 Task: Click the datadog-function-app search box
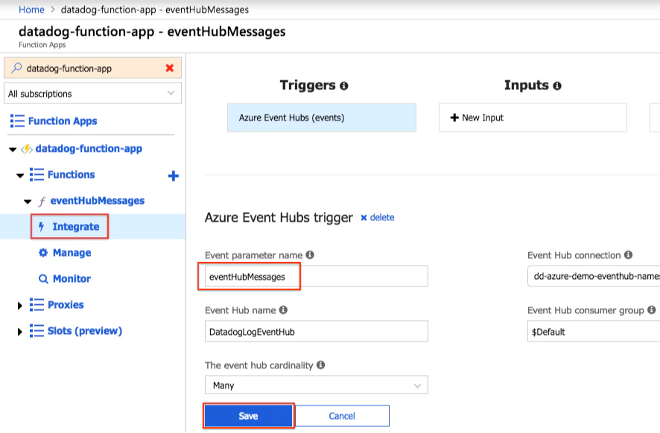[92, 68]
